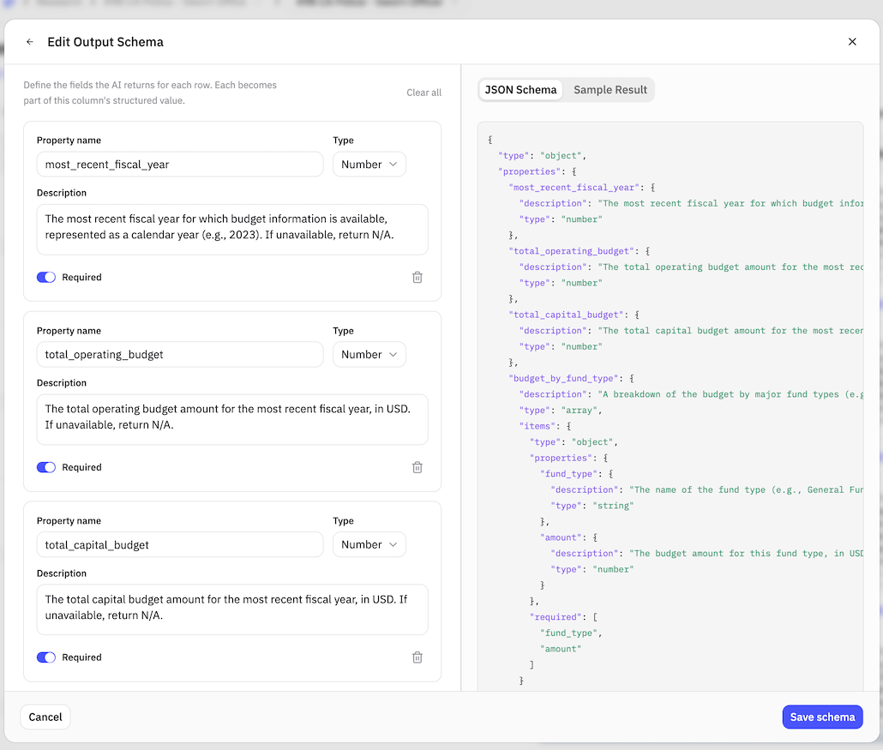
Task: Click "amount" property key under properties in JSON
Action: tap(561, 537)
